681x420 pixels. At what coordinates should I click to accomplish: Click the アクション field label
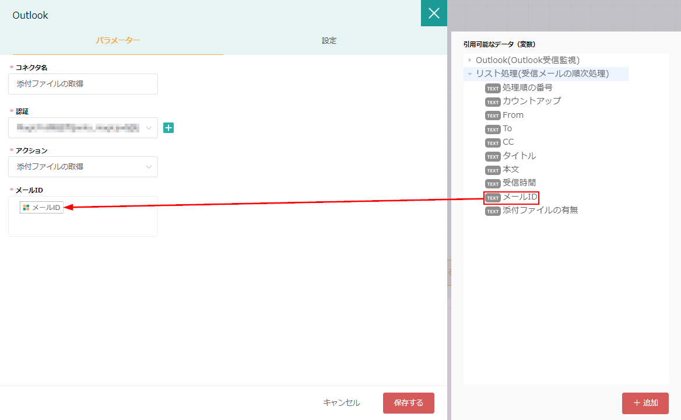(x=31, y=150)
